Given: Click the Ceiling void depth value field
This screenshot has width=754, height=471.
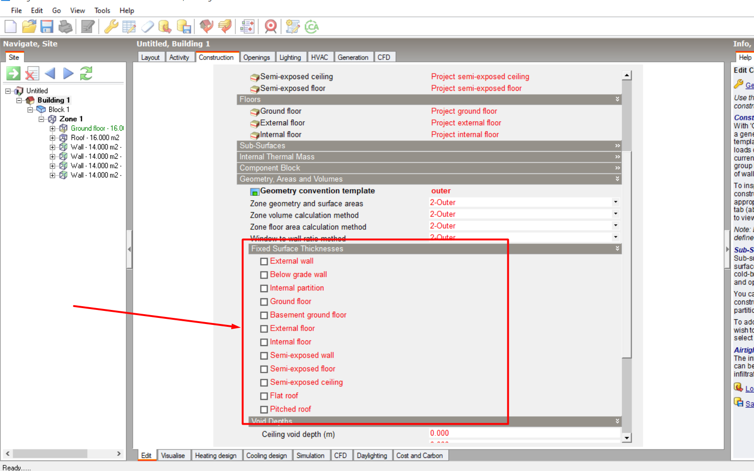Looking at the screenshot, I should tap(524, 434).
